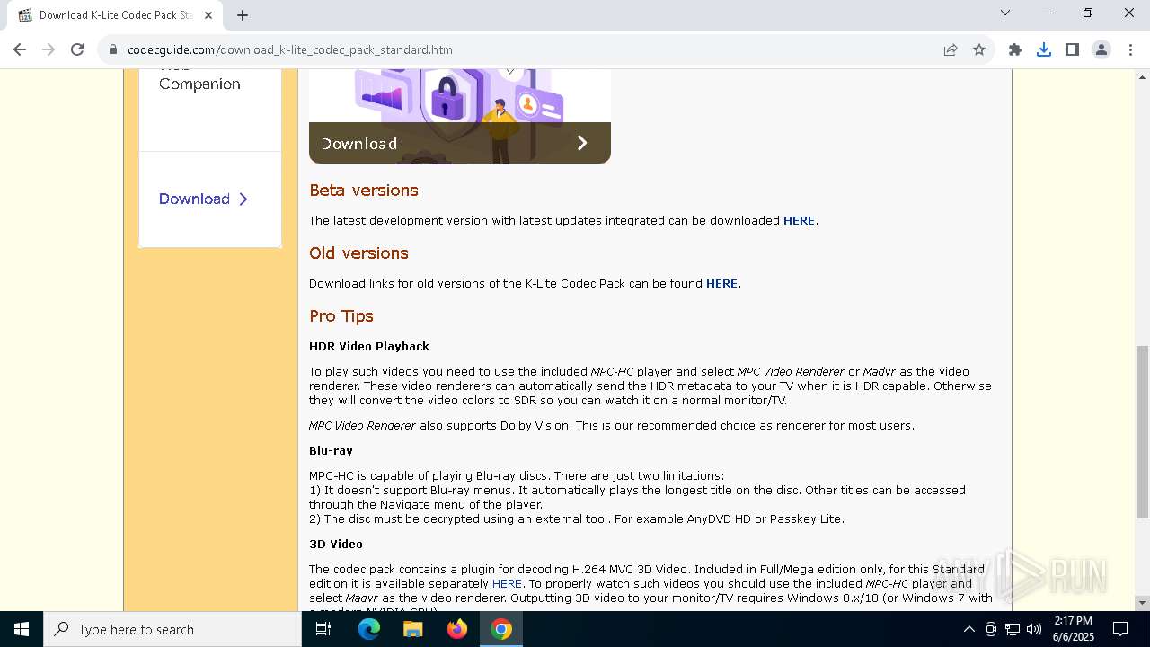
Task: Launch Microsoft Edge from taskbar
Action: [x=369, y=629]
